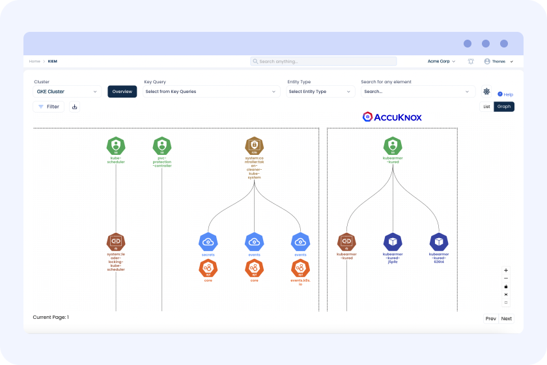Open the Select Entity Type dropdown

(321, 92)
